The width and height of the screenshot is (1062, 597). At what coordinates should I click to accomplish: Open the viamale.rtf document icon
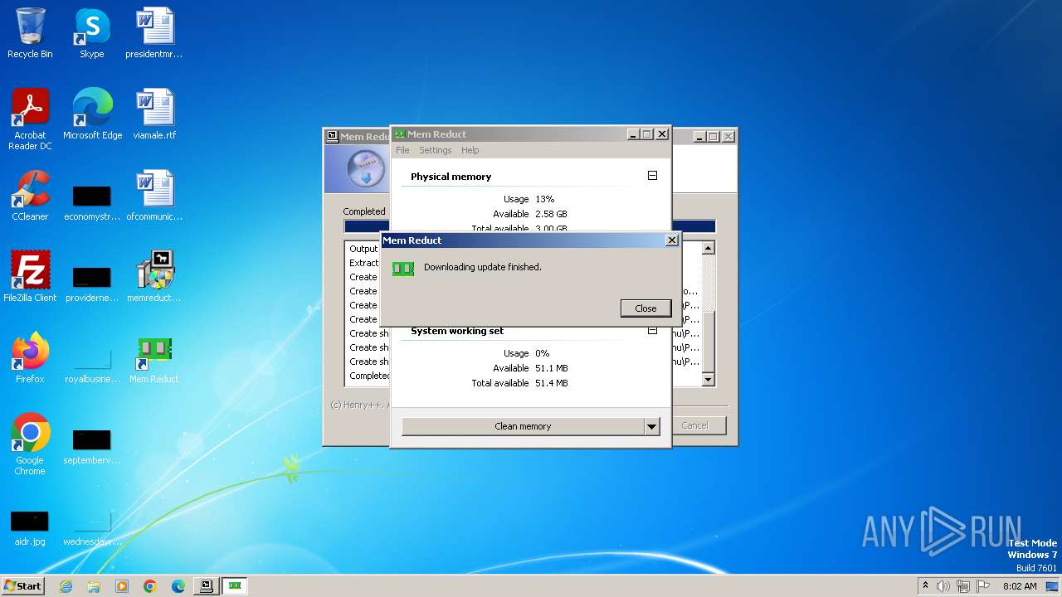tap(154, 114)
